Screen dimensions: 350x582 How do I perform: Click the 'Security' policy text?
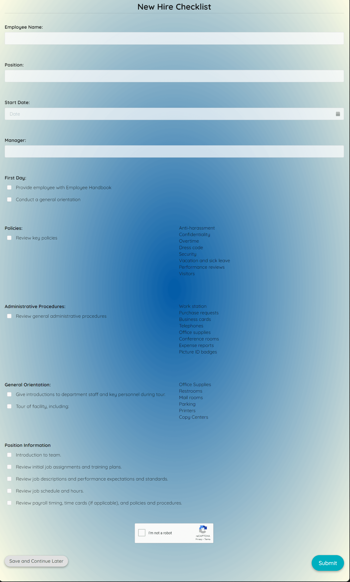pyautogui.click(x=188, y=254)
